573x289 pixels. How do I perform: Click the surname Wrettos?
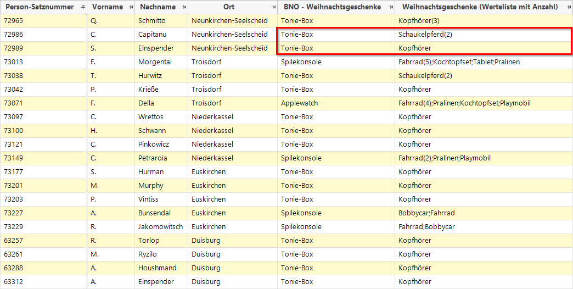(x=150, y=116)
